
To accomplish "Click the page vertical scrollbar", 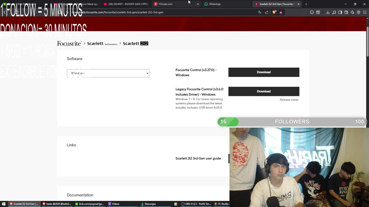I will (x=368, y=42).
